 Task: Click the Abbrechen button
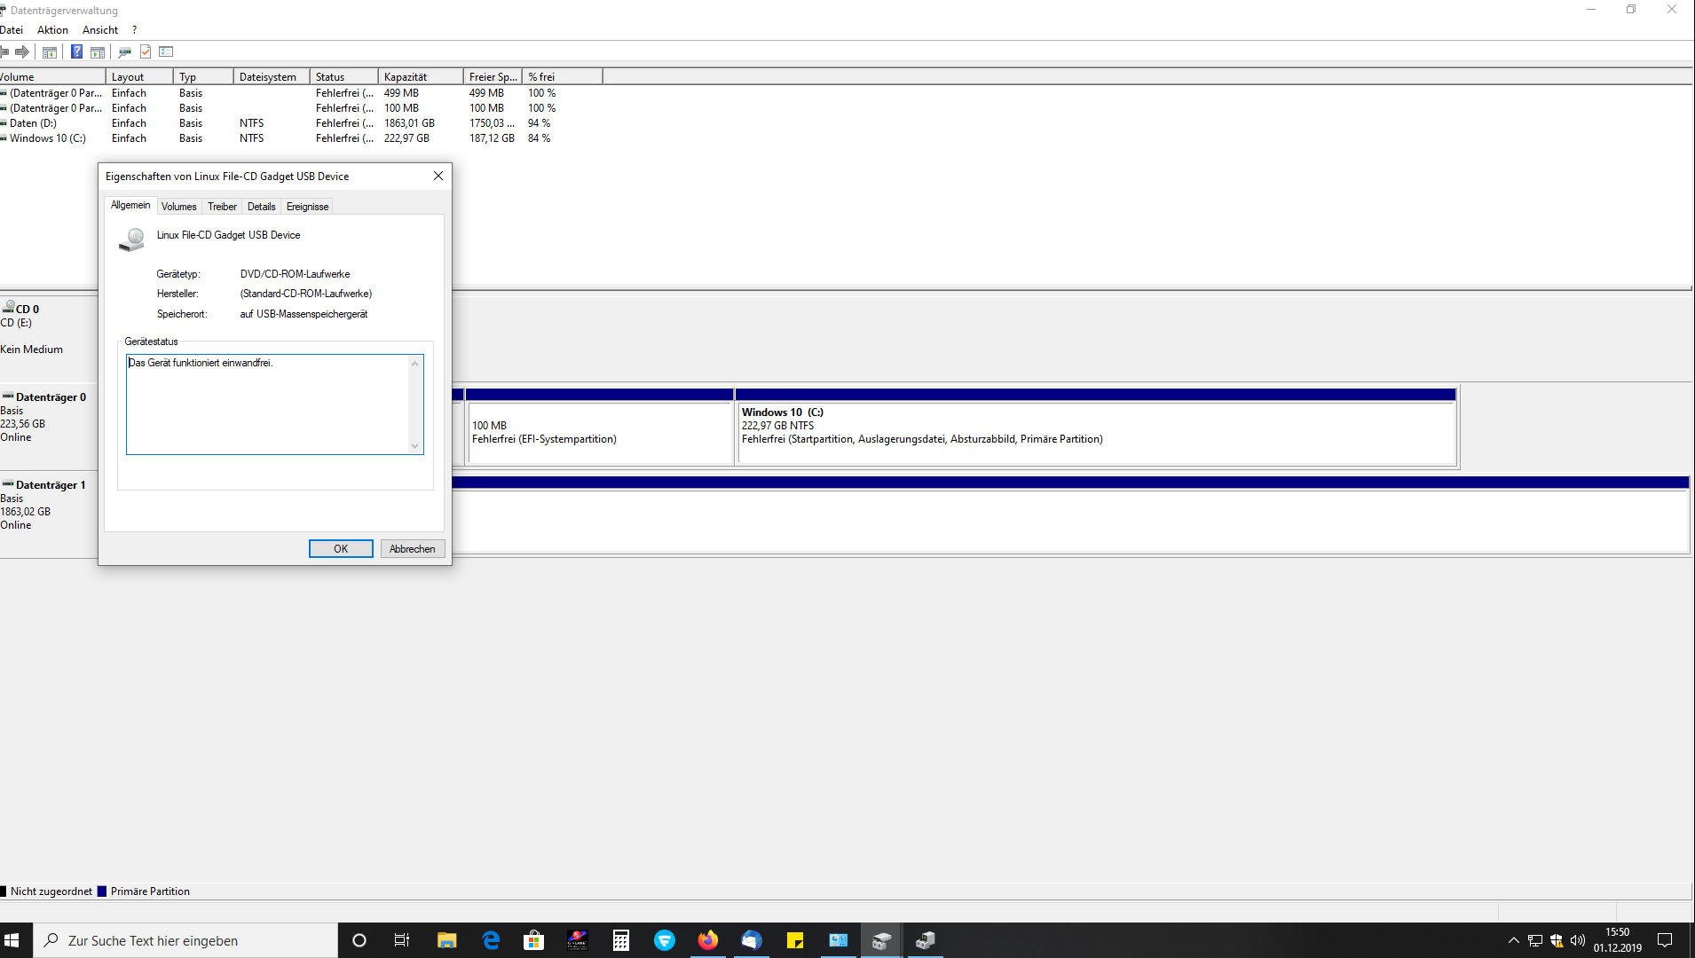413,549
